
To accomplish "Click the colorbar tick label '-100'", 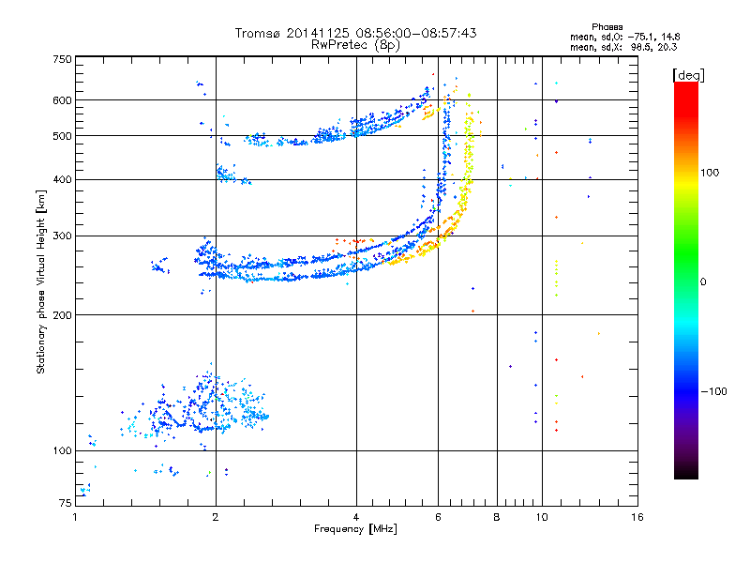I will 714,391.
